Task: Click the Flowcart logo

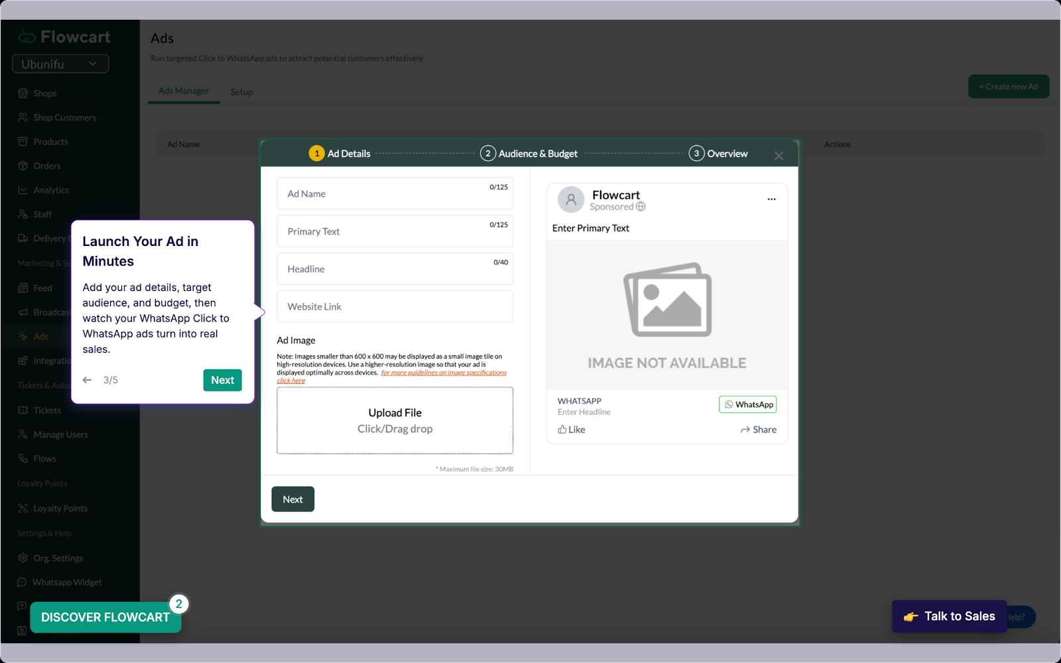Action: pyautogui.click(x=64, y=37)
